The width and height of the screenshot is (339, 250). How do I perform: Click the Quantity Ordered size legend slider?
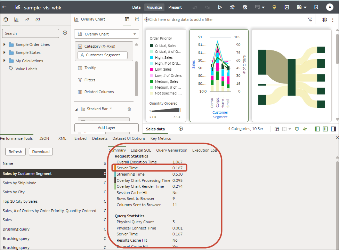pyautogui.click(x=166, y=111)
